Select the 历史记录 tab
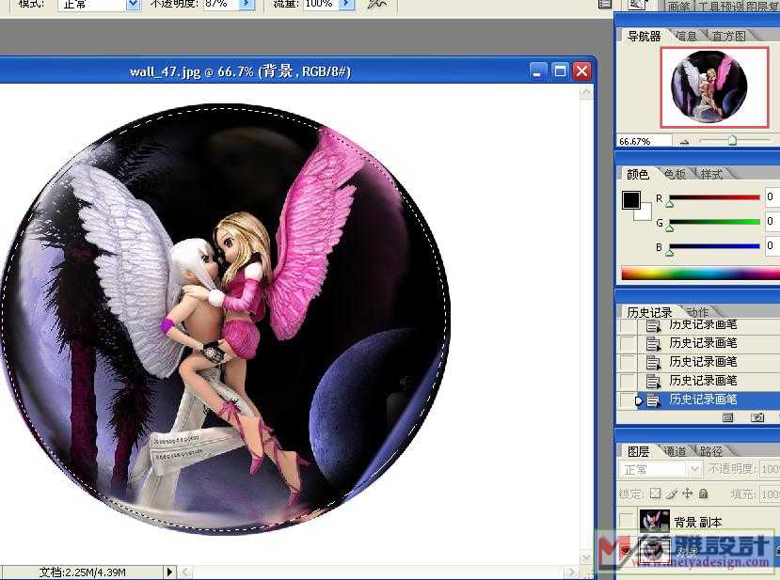780x580 pixels. pyautogui.click(x=649, y=312)
